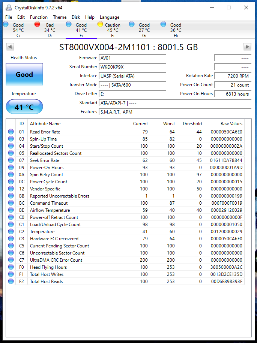The width and height of the screenshot is (257, 343).
Task: Select the Uncorrectable Sector Count row
Action: [x=125, y=253]
